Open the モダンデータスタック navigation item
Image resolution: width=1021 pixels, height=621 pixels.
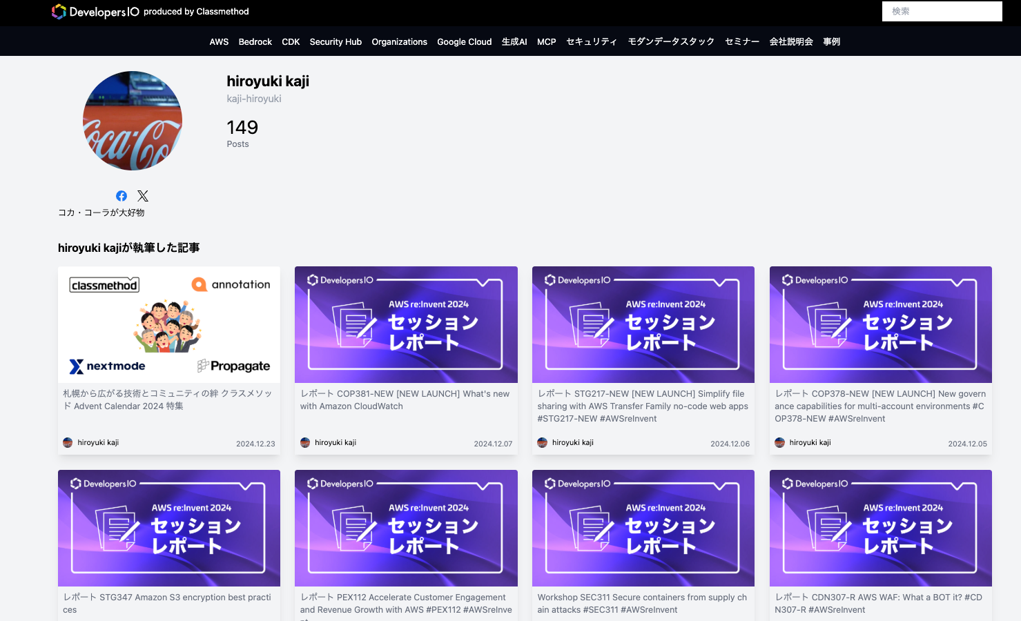[x=671, y=42]
